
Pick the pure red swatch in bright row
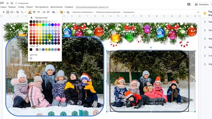[34, 25]
